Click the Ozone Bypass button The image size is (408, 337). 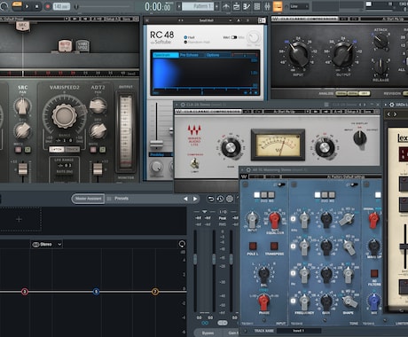pos(208,333)
